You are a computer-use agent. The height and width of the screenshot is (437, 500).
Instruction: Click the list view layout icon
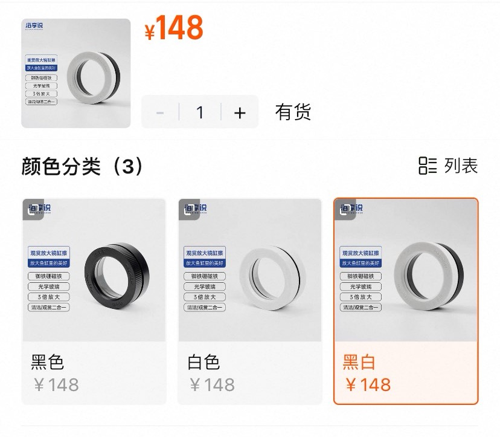pyautogui.click(x=428, y=166)
